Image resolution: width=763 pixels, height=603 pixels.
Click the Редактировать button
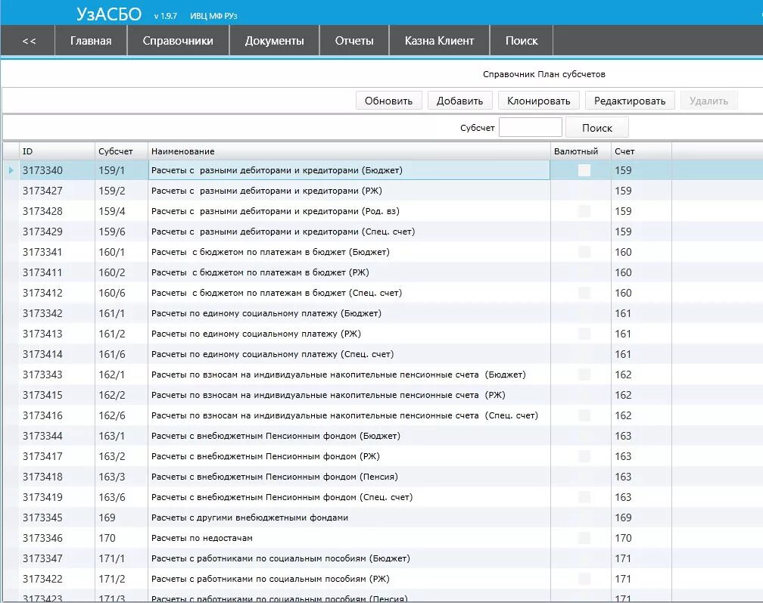pos(630,101)
